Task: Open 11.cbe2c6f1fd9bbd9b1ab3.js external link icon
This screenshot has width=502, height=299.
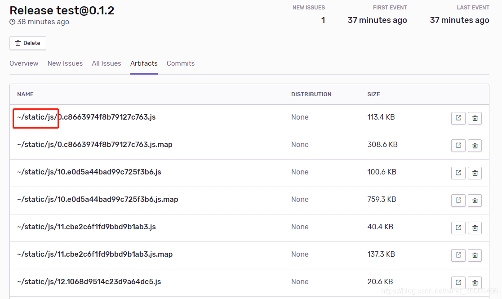Action: 458,228
